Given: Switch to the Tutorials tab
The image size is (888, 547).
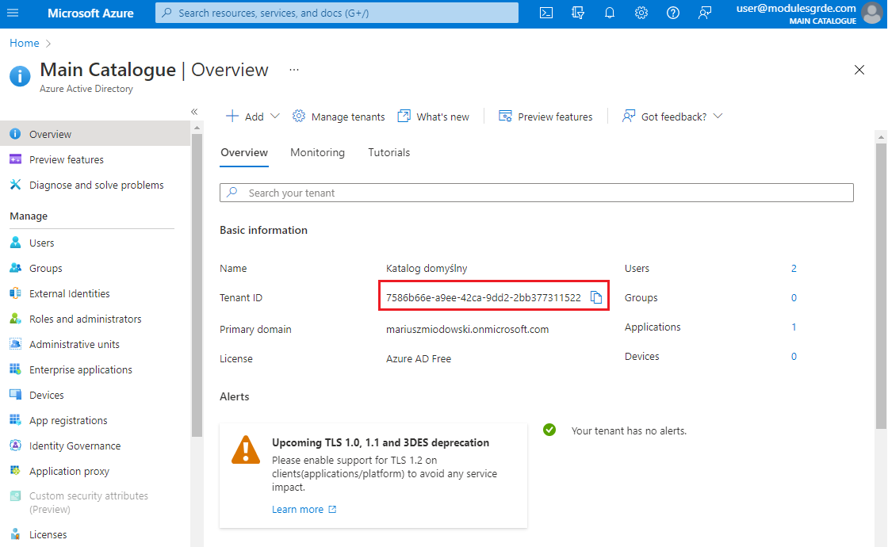Looking at the screenshot, I should tap(389, 152).
